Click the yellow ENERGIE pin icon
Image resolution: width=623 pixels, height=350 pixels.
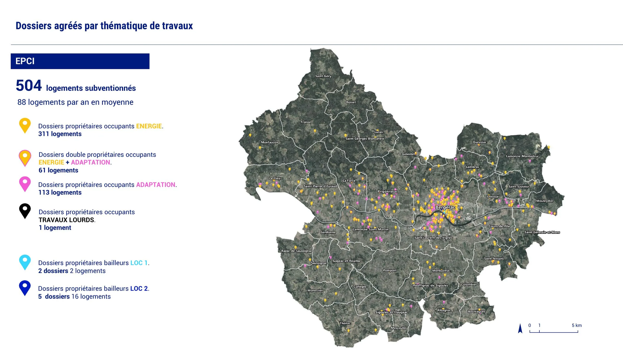(x=25, y=125)
